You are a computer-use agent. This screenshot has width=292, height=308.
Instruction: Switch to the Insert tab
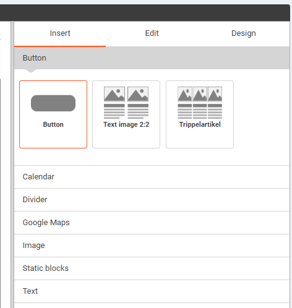pyautogui.click(x=60, y=33)
